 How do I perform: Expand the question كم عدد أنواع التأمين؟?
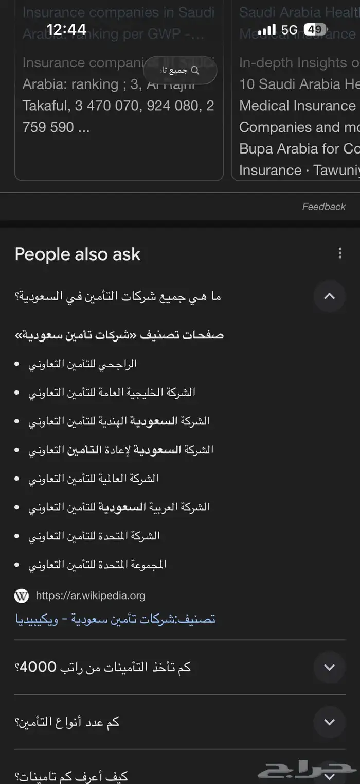[329, 722]
